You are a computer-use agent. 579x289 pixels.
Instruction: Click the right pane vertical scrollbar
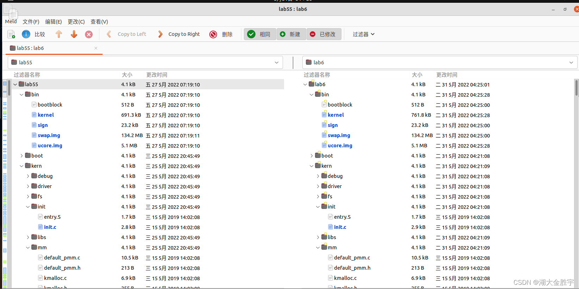(x=577, y=88)
